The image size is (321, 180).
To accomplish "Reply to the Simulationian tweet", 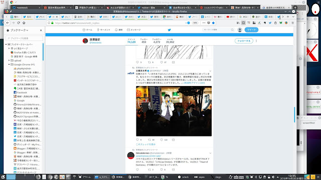I will click(x=137, y=169).
